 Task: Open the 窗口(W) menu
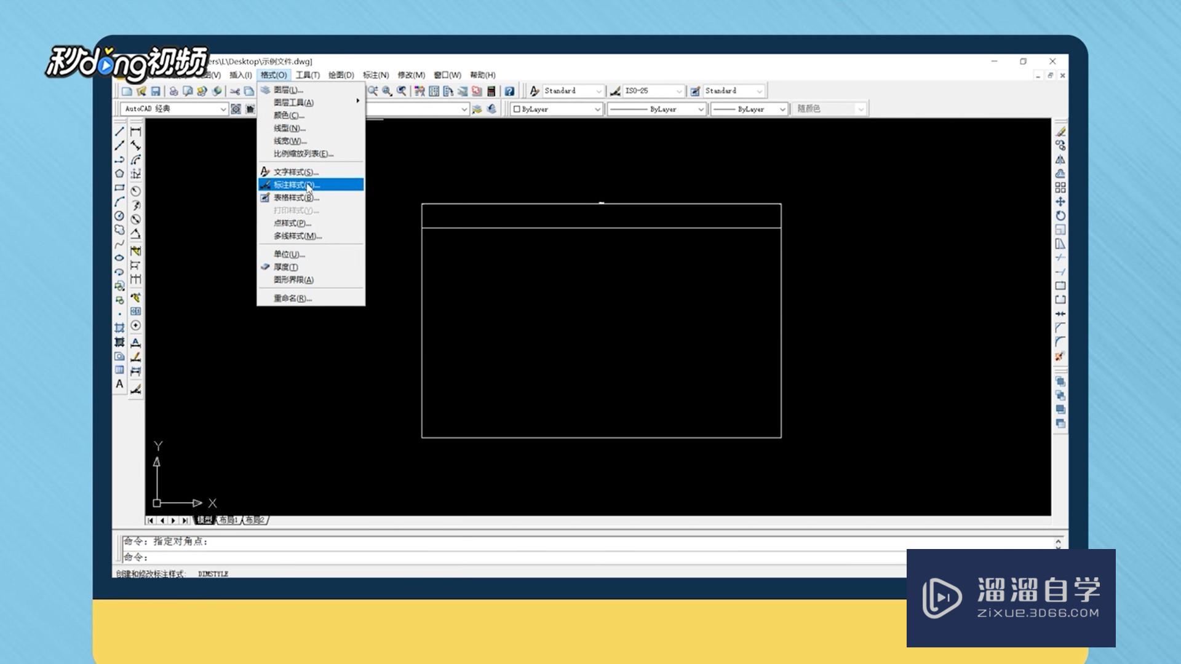pyautogui.click(x=447, y=75)
